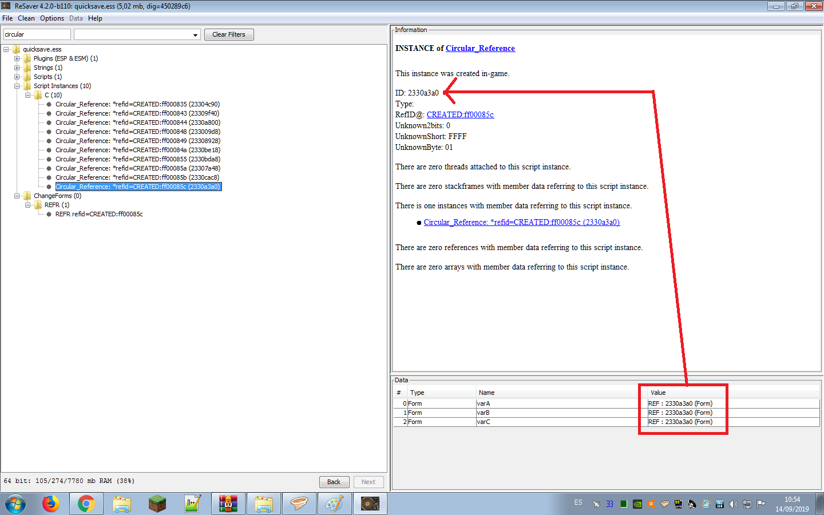Viewport: 824px width, 515px height.
Task: Select instance ff000855 (2330bda8)
Action: pyautogui.click(x=138, y=159)
